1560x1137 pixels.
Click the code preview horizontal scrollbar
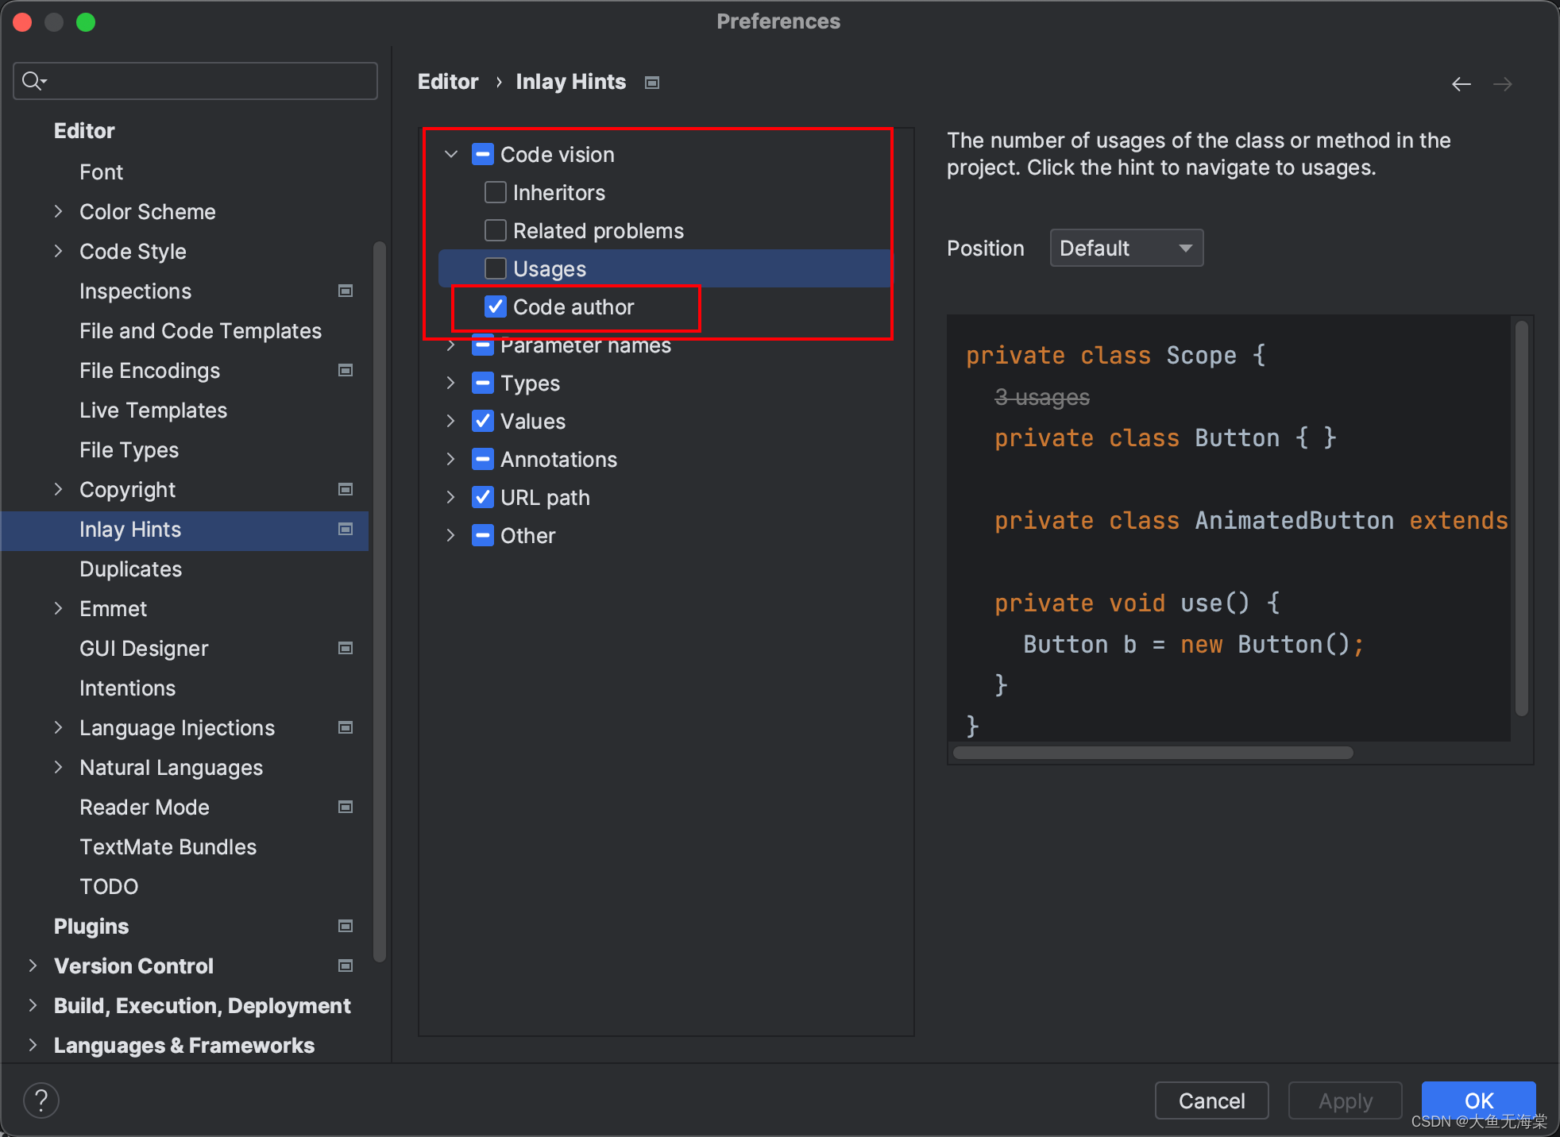tap(1152, 753)
